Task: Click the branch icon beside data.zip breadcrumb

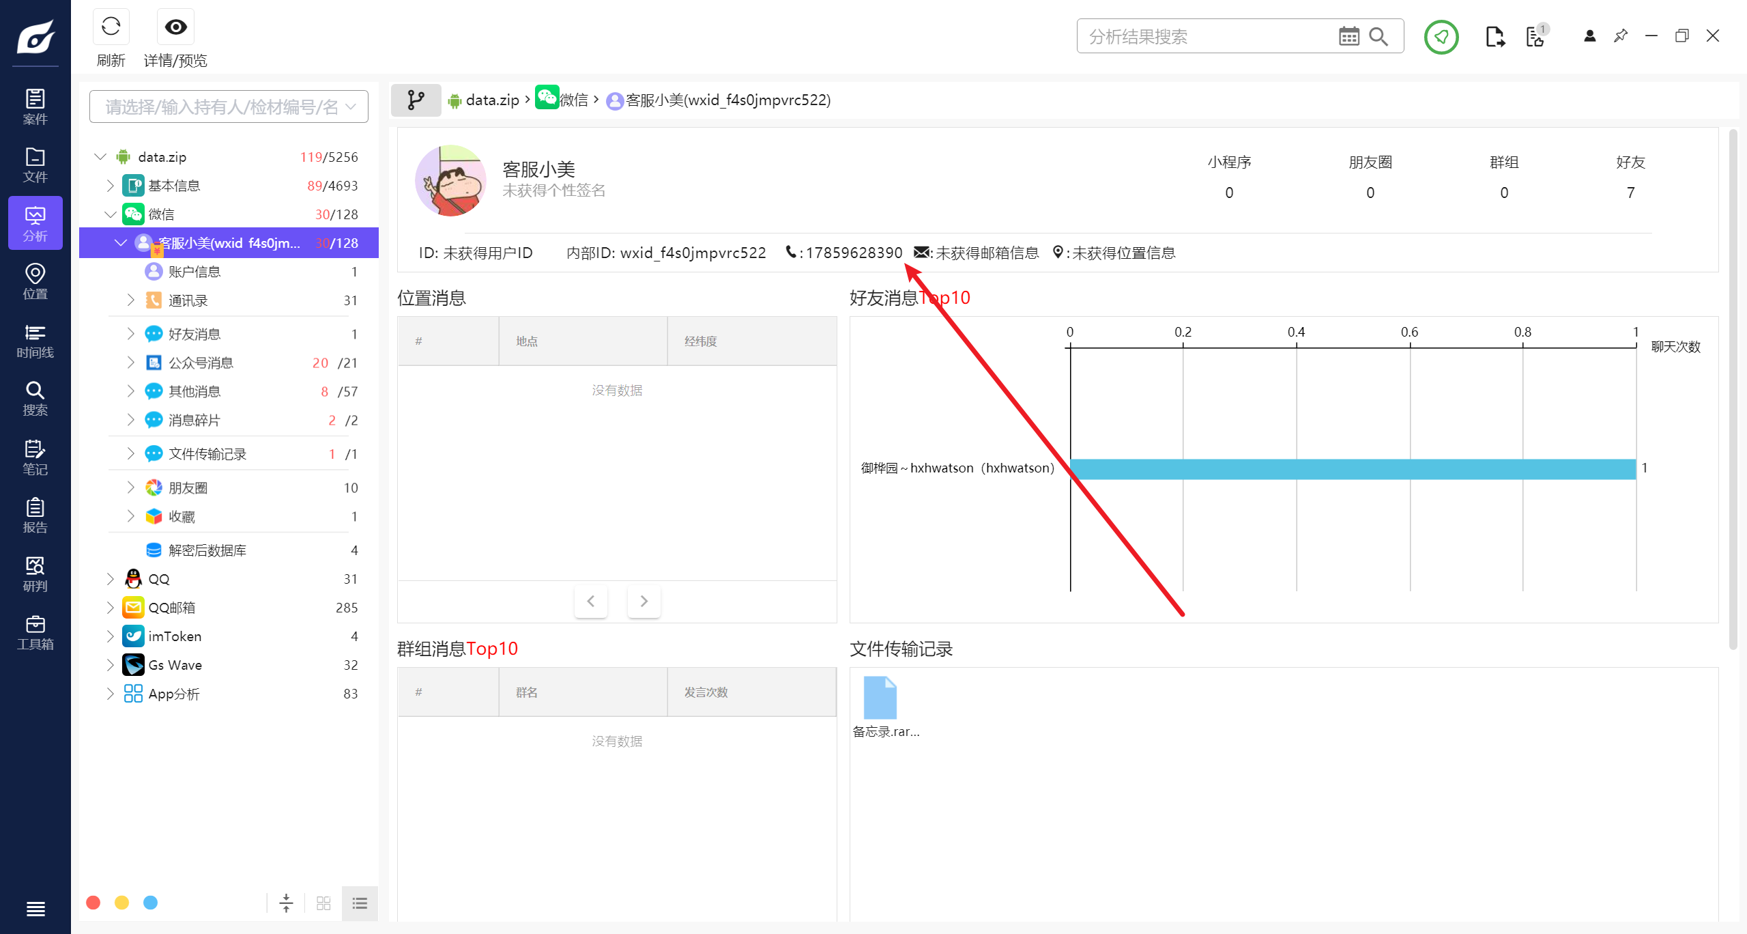Action: [416, 100]
